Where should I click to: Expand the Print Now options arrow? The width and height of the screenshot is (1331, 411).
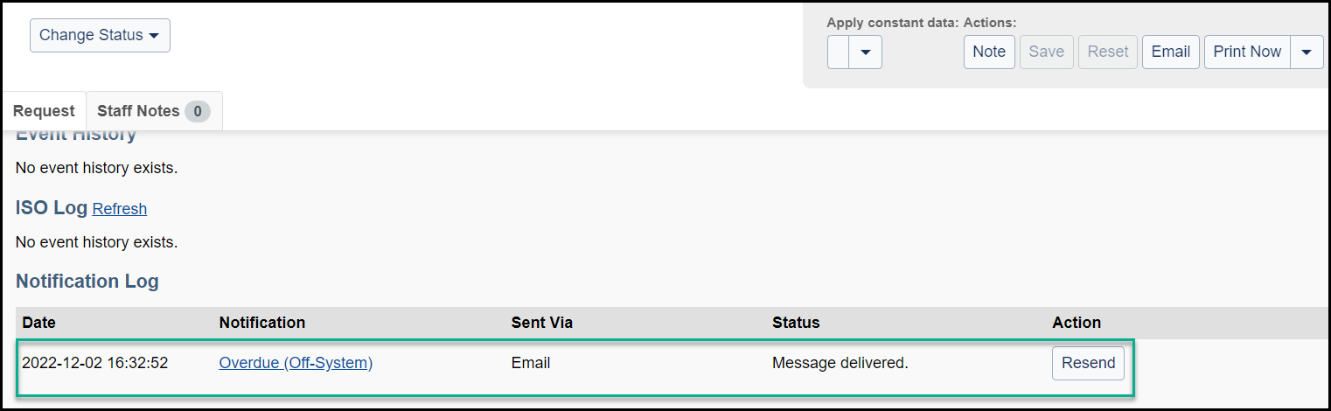click(x=1307, y=52)
